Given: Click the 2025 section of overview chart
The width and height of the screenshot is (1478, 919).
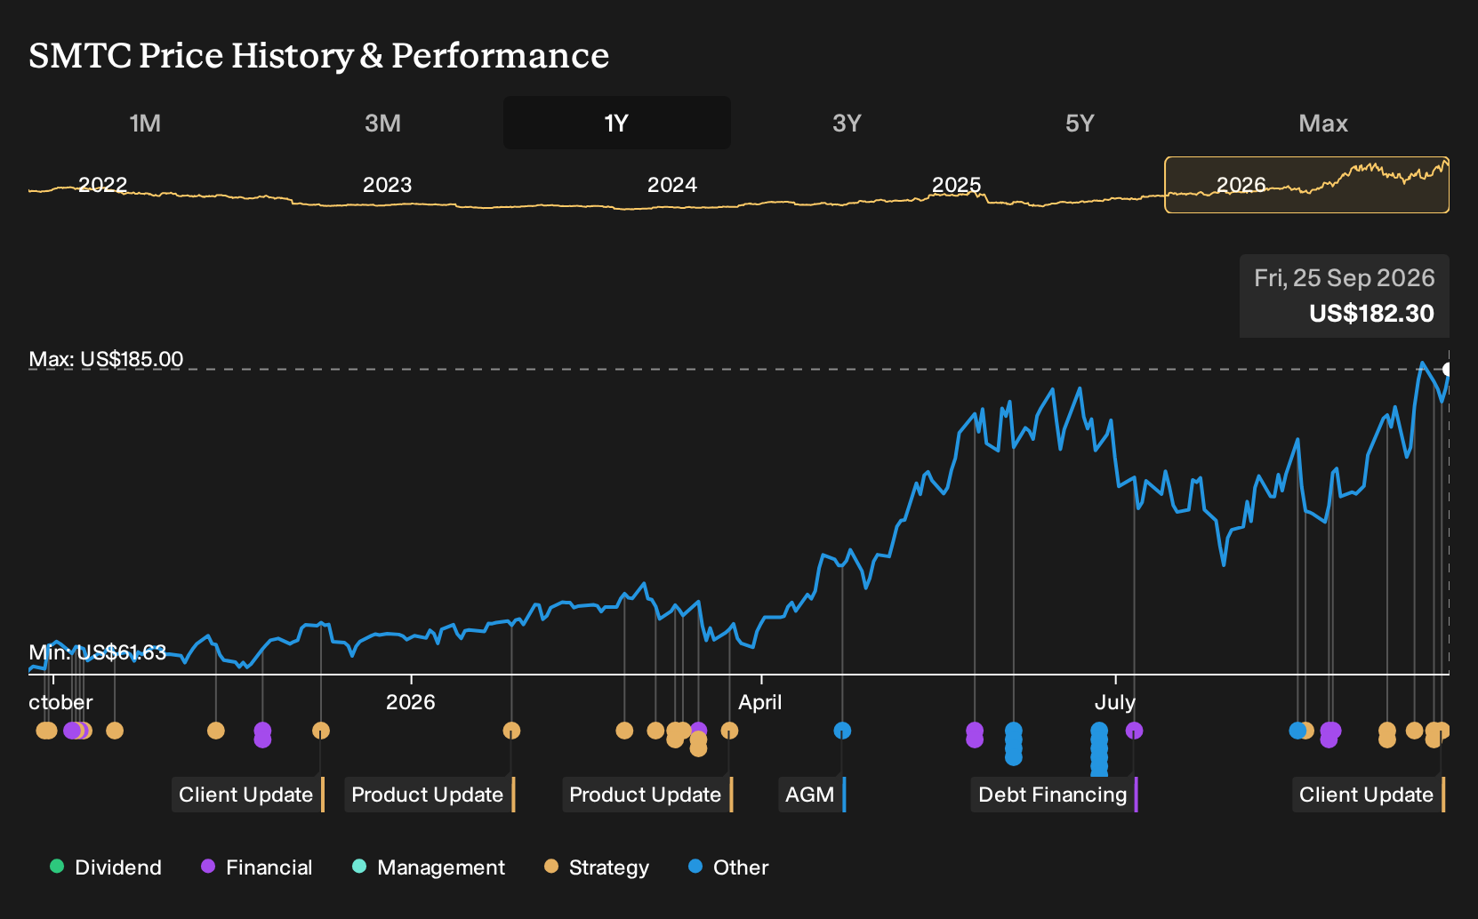Looking at the screenshot, I should (x=956, y=185).
